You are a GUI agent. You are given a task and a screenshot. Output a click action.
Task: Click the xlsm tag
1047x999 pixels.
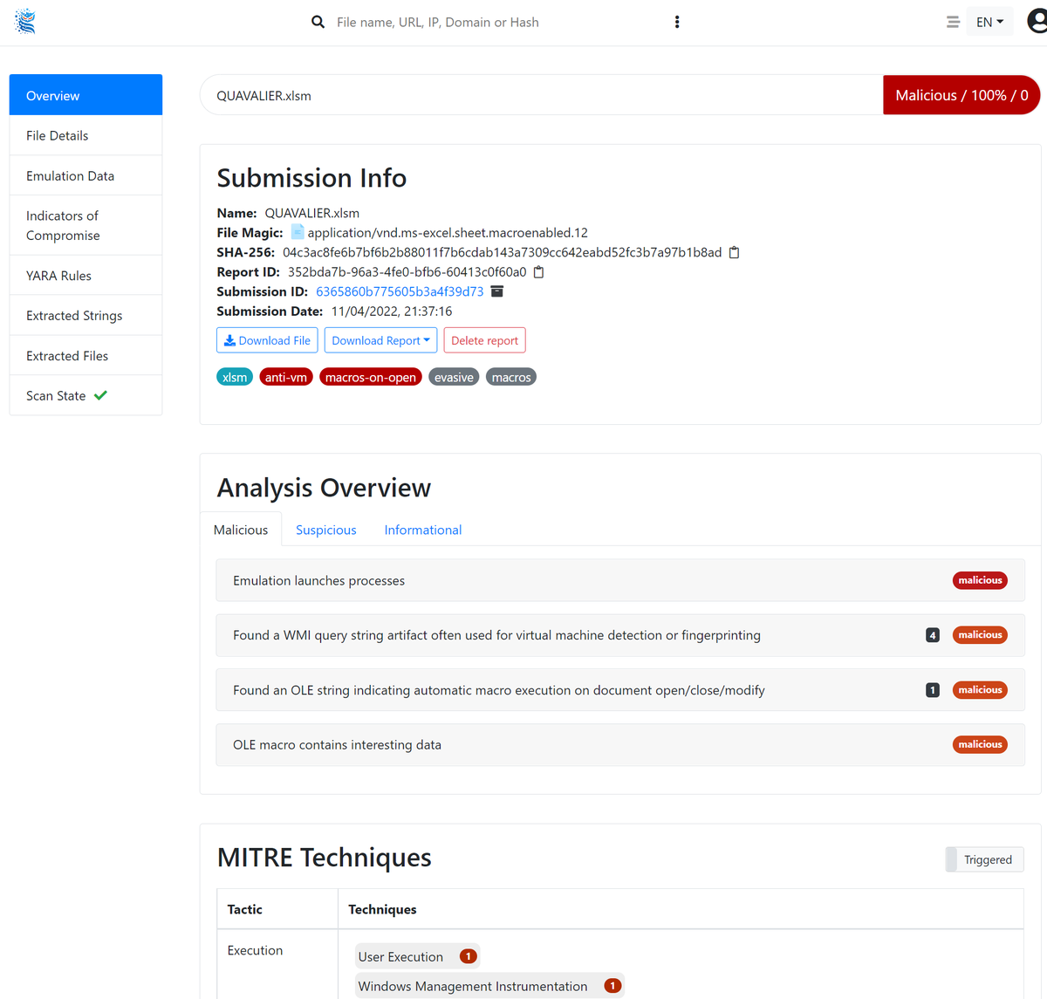coord(235,377)
